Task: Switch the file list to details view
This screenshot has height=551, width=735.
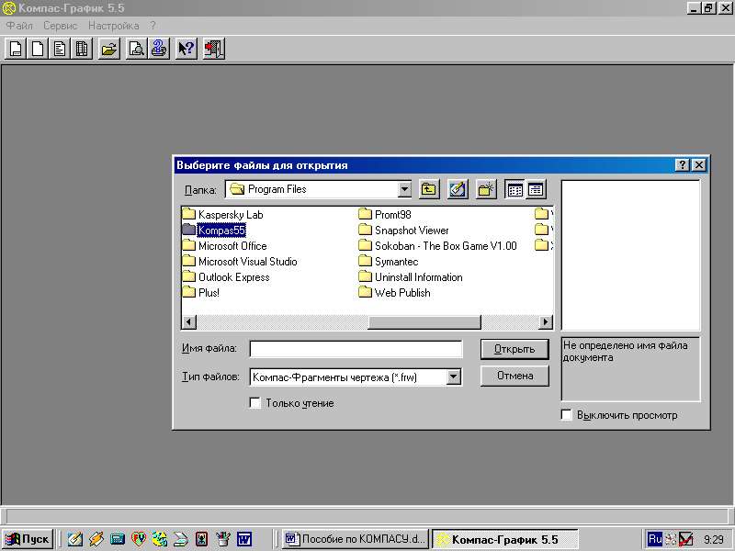Action: pos(536,189)
